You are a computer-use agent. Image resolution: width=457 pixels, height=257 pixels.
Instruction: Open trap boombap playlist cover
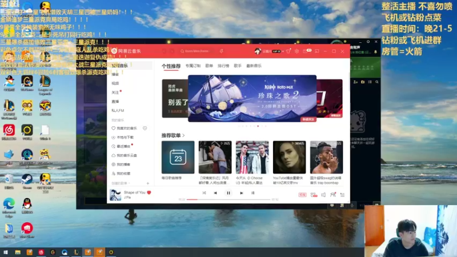pyautogui.click(x=326, y=158)
